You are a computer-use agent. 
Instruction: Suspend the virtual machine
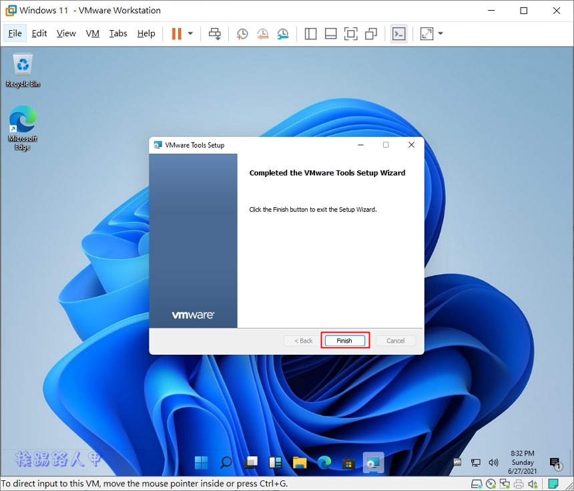[178, 33]
